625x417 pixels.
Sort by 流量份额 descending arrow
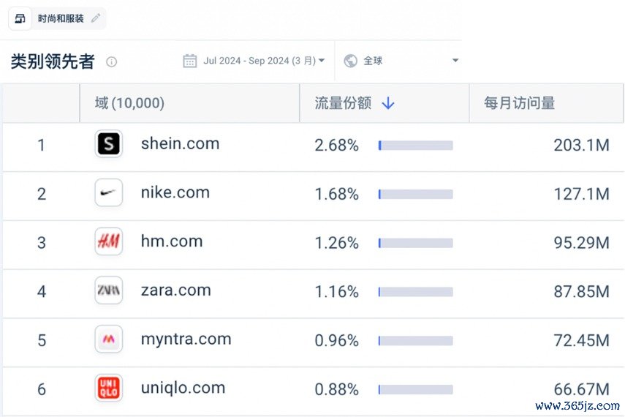(388, 103)
